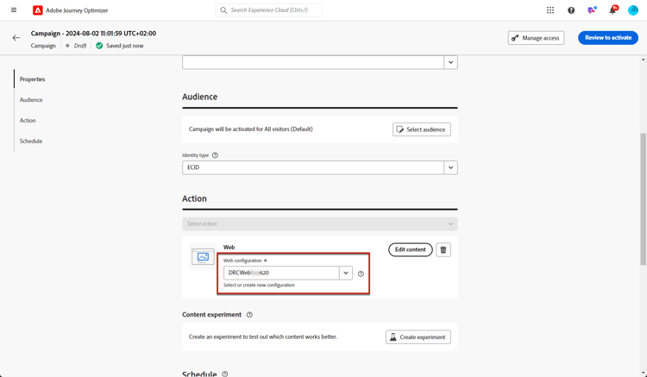Click the Edit content button

click(x=410, y=249)
